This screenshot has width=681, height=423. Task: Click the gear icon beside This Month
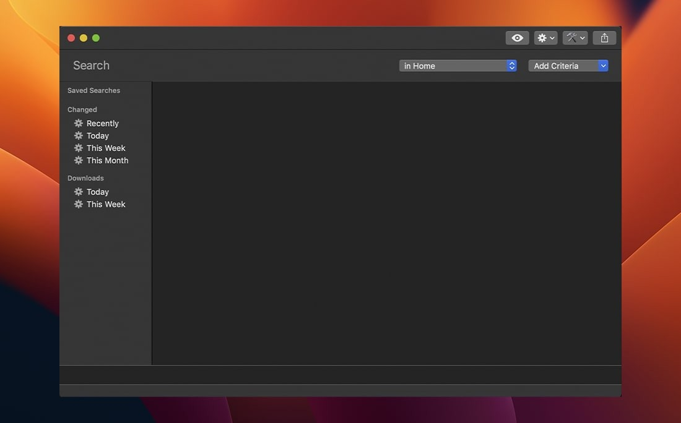[x=78, y=160]
